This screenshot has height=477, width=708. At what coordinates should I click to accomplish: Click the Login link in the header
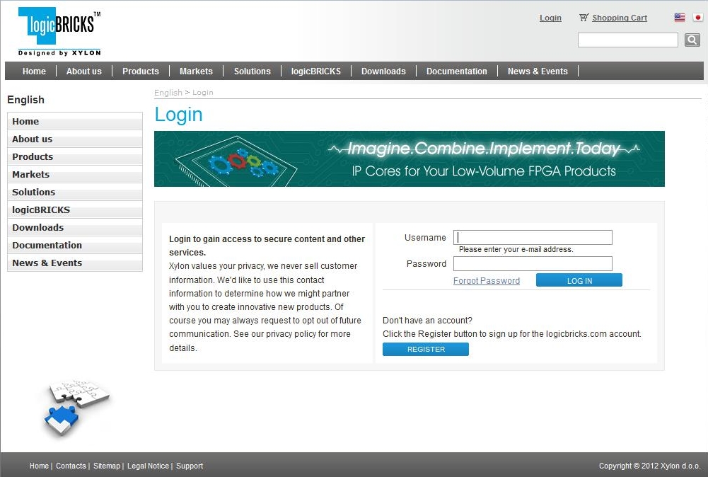click(550, 18)
